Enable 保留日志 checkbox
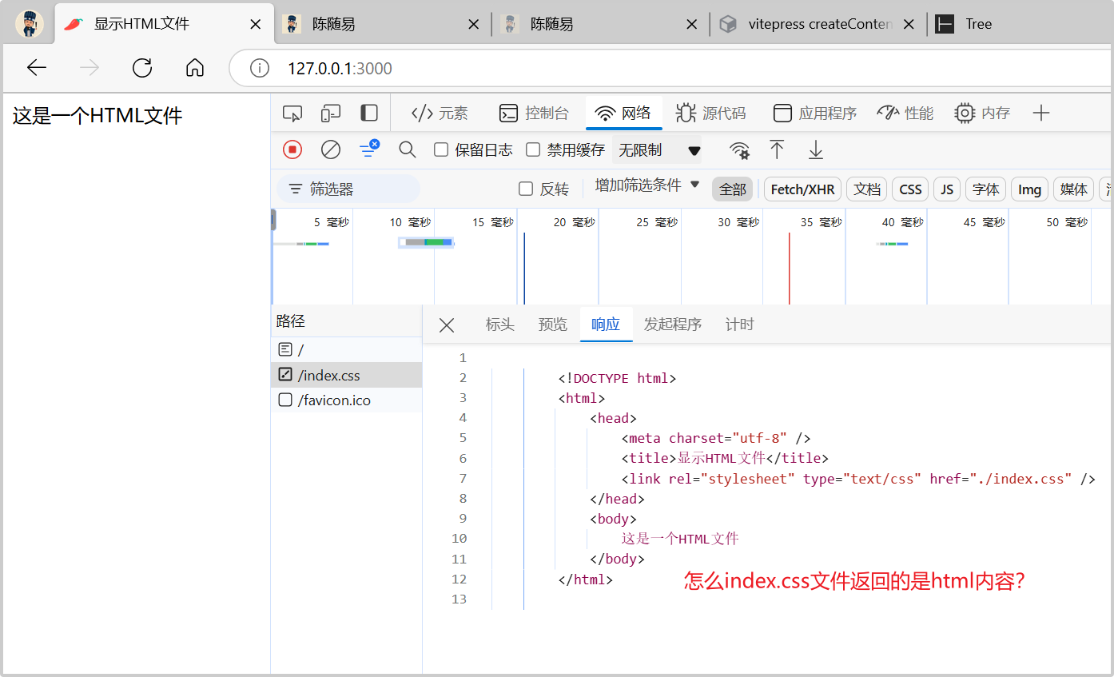Viewport: 1114px width, 677px height. pyautogui.click(x=440, y=149)
